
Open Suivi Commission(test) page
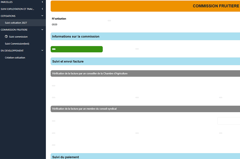[x=17, y=44]
